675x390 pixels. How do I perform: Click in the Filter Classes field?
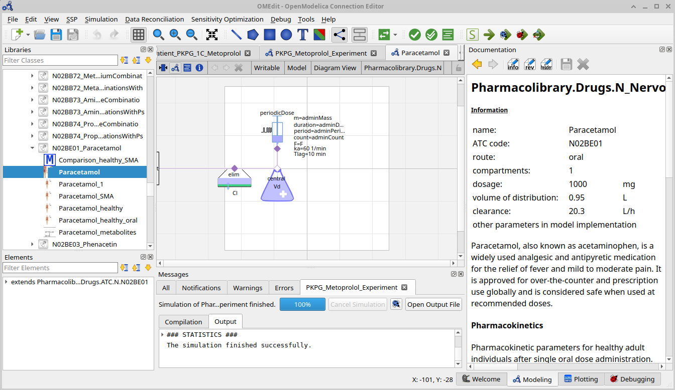pos(60,60)
